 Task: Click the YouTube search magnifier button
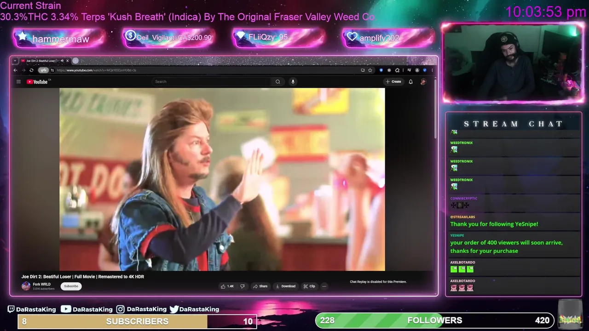pyautogui.click(x=277, y=82)
